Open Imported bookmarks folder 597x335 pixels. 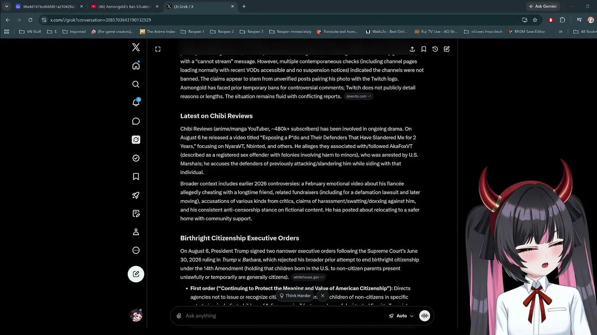pos(74,32)
